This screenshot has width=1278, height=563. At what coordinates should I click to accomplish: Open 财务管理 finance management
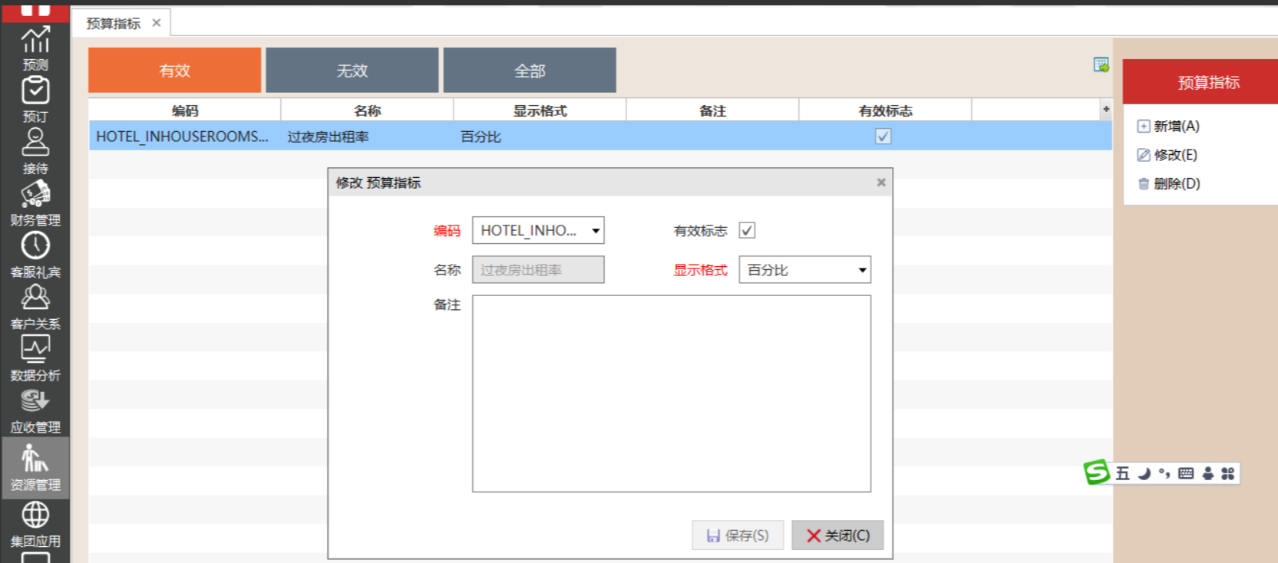click(x=35, y=202)
